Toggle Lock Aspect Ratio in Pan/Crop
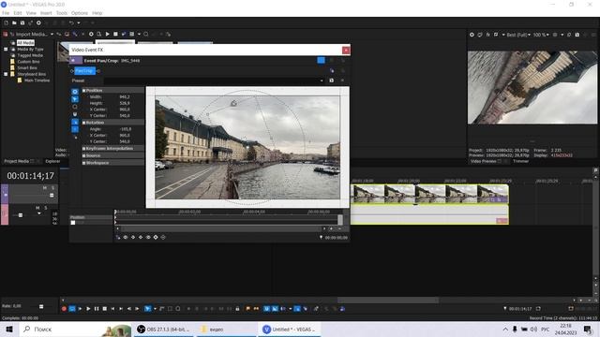Image resolution: width=600 pixels, height=337 pixels. pyautogui.click(x=75, y=122)
